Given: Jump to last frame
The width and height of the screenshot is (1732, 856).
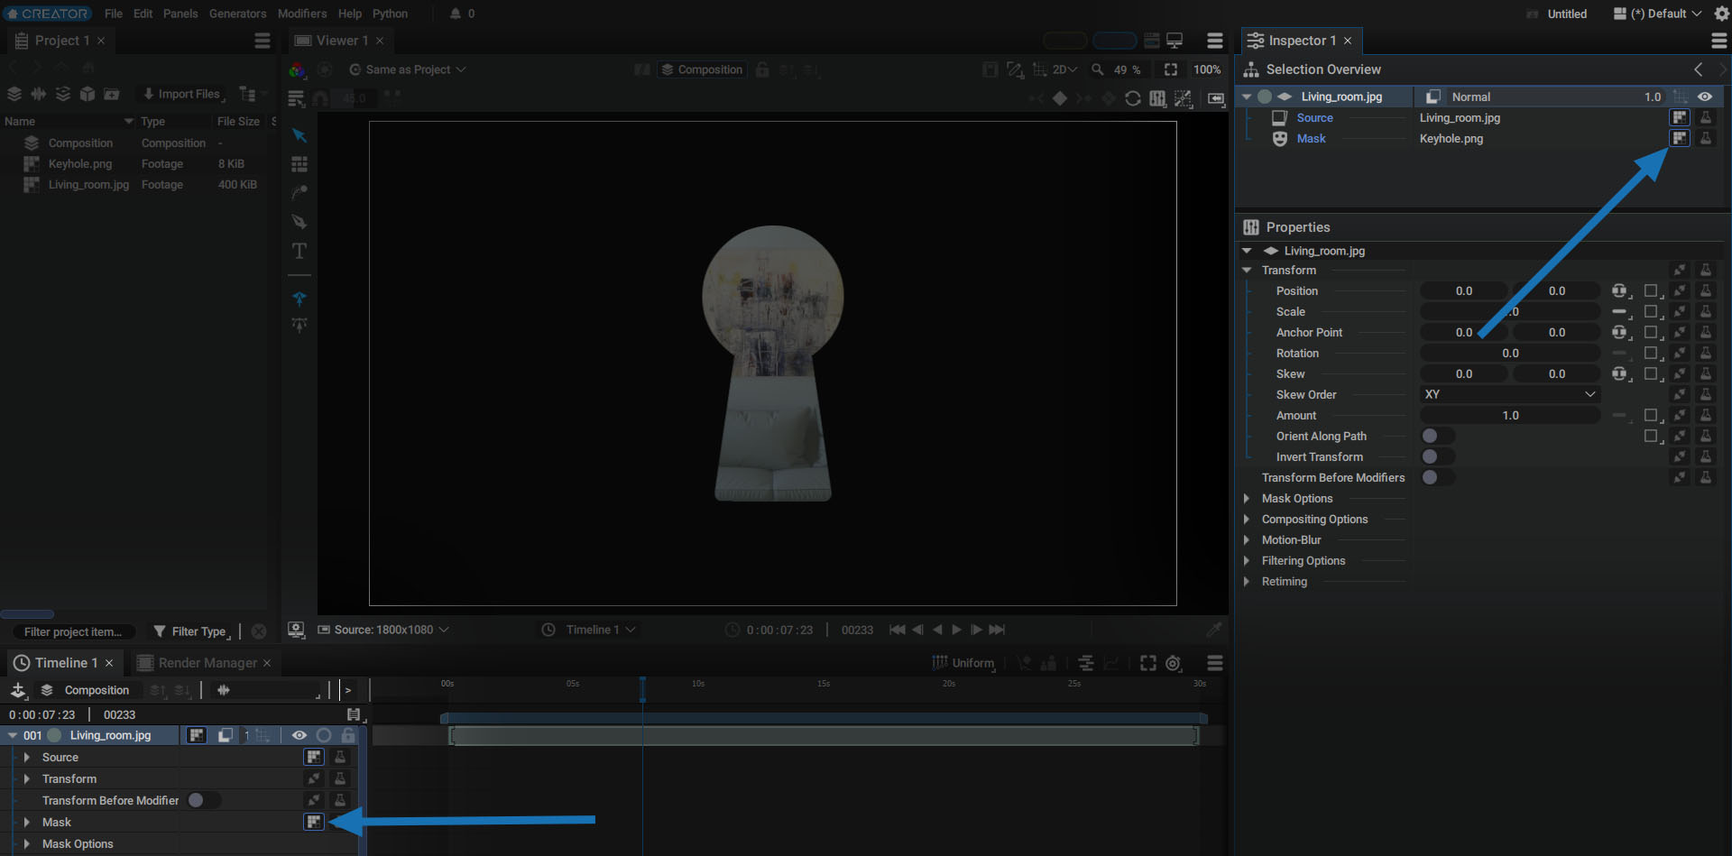Looking at the screenshot, I should click(997, 630).
